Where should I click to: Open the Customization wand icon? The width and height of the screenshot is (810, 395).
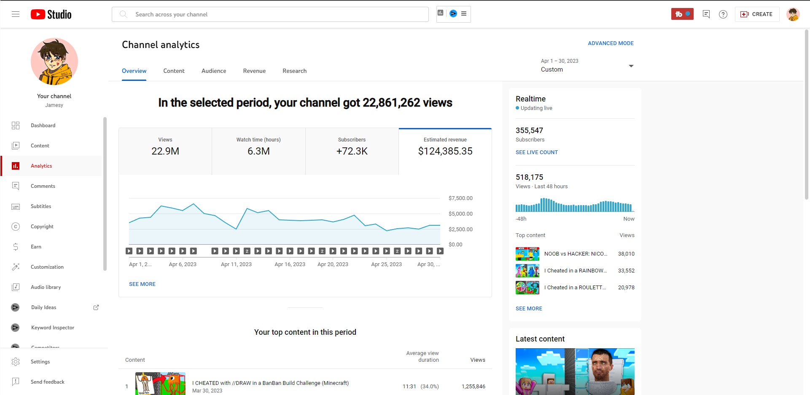pos(16,267)
